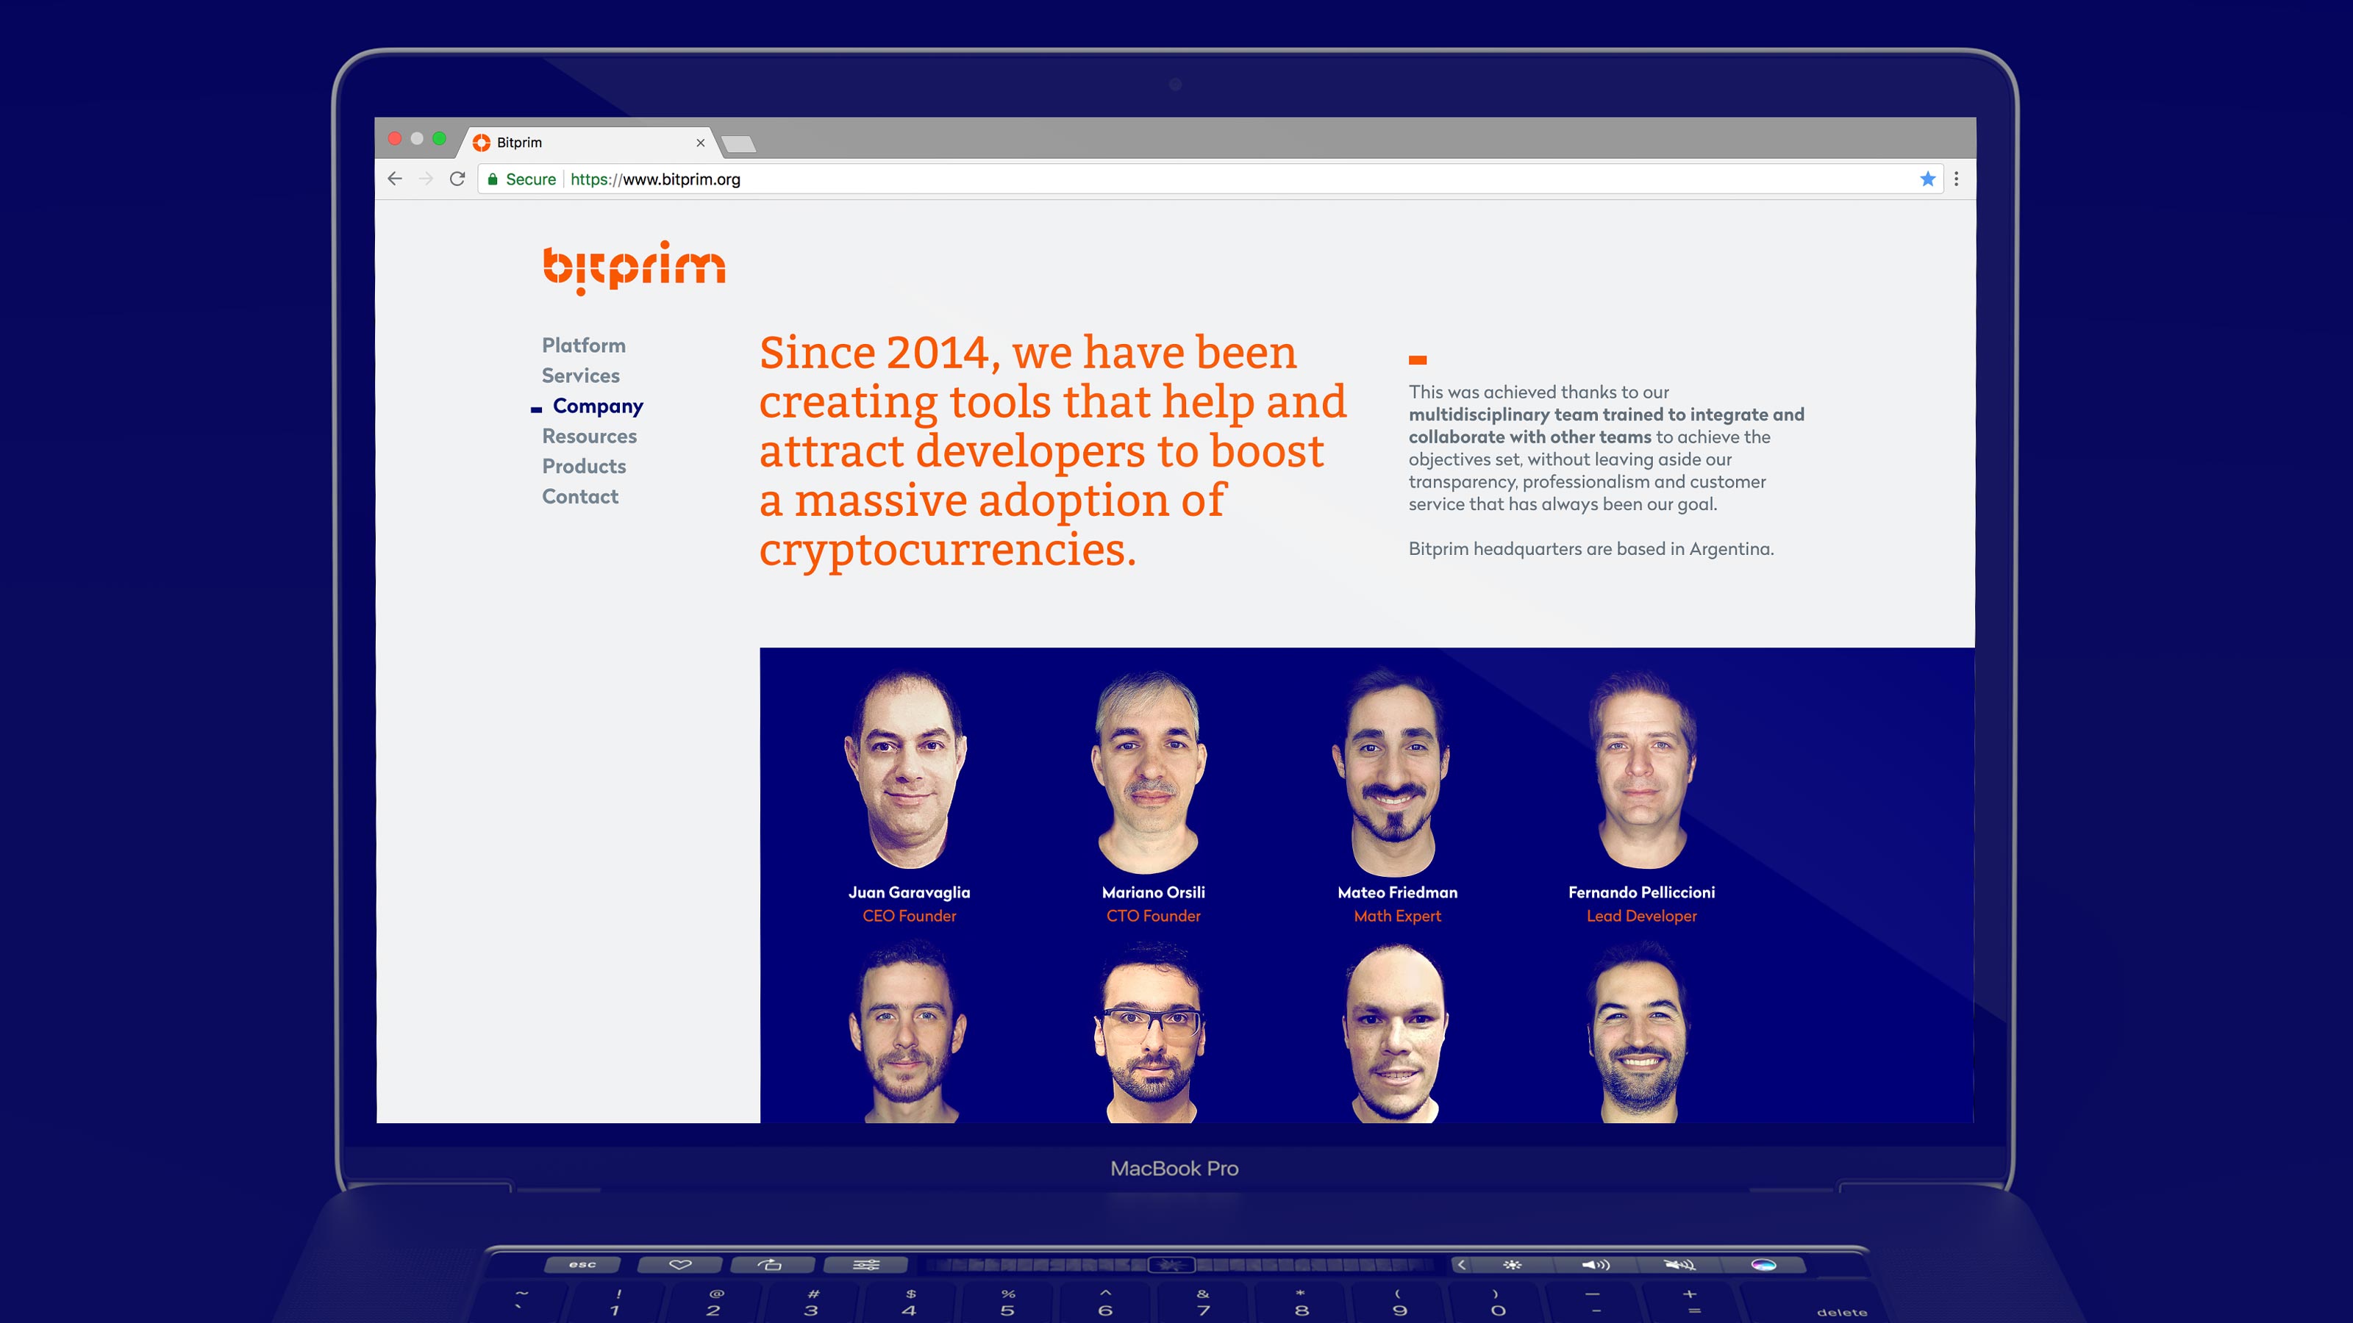Click the bitprim logo

(x=634, y=268)
